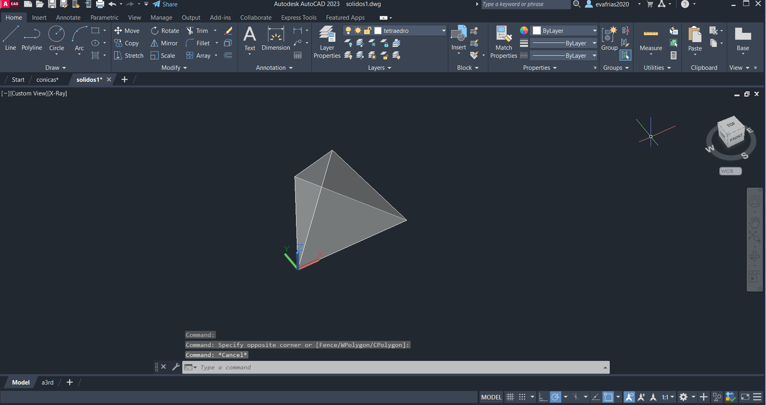
Task: Toggle Clean Screen in status bar
Action: pyautogui.click(x=745, y=397)
